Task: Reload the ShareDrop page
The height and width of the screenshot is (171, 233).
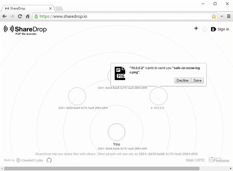Action: click(20, 16)
